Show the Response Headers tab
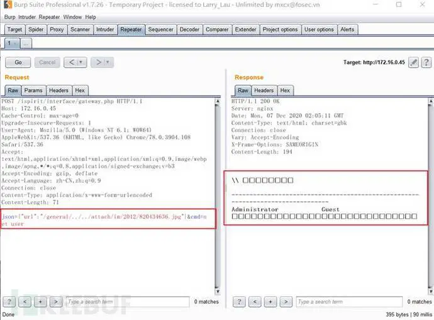The height and width of the screenshot is (320, 434). (x=264, y=91)
